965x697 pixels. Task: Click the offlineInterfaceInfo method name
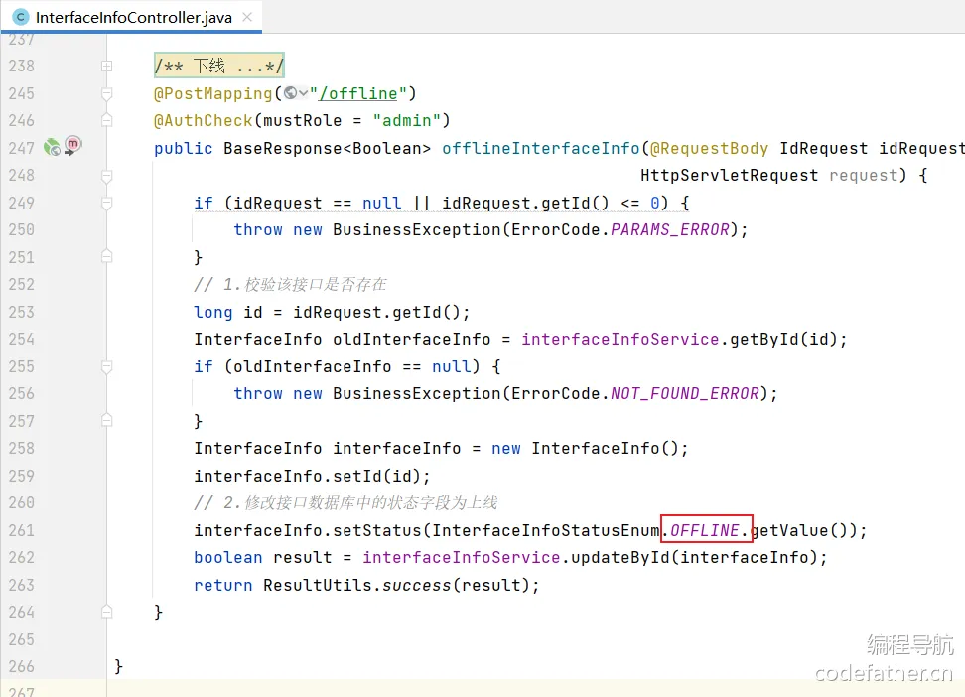[x=541, y=148]
